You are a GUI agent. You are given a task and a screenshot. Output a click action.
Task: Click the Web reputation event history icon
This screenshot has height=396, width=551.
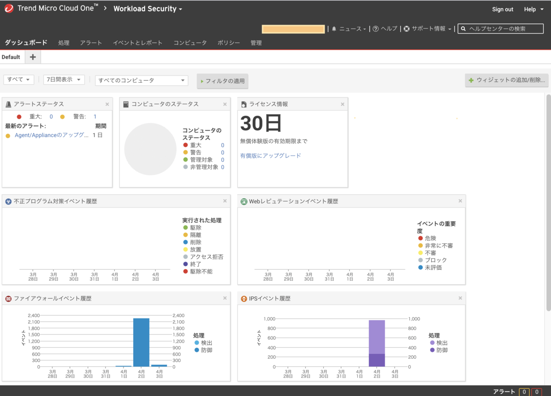click(244, 201)
